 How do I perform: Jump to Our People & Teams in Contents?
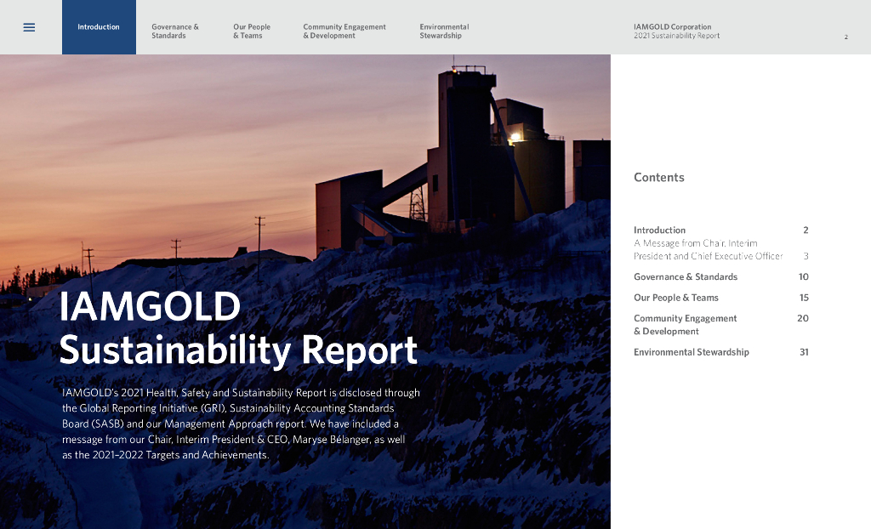tap(676, 298)
